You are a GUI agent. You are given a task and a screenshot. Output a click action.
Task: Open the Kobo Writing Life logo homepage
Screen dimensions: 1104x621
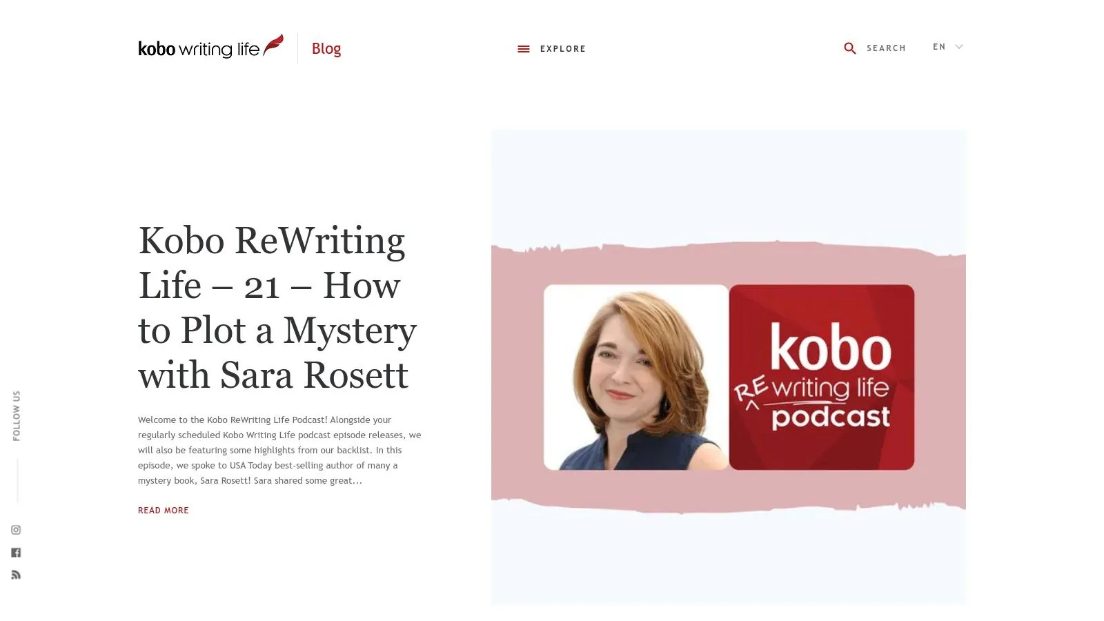[x=210, y=47]
